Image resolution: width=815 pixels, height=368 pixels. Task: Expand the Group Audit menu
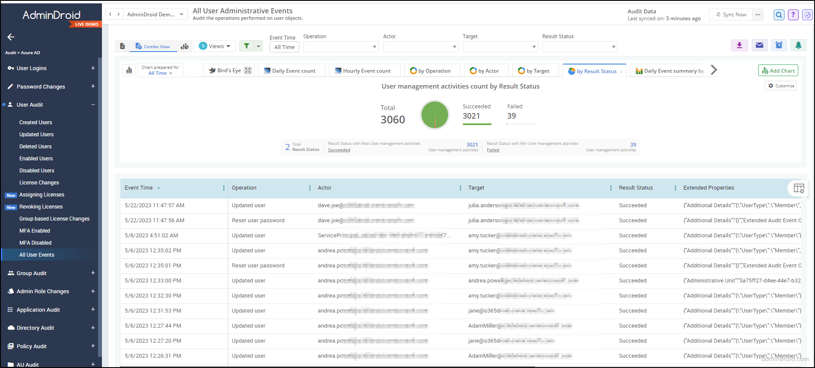tap(93, 273)
